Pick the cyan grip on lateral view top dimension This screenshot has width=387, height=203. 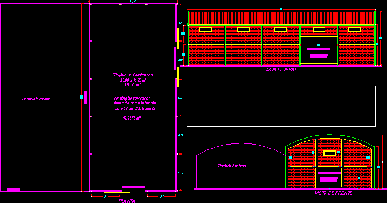pyautogui.click(x=281, y=9)
